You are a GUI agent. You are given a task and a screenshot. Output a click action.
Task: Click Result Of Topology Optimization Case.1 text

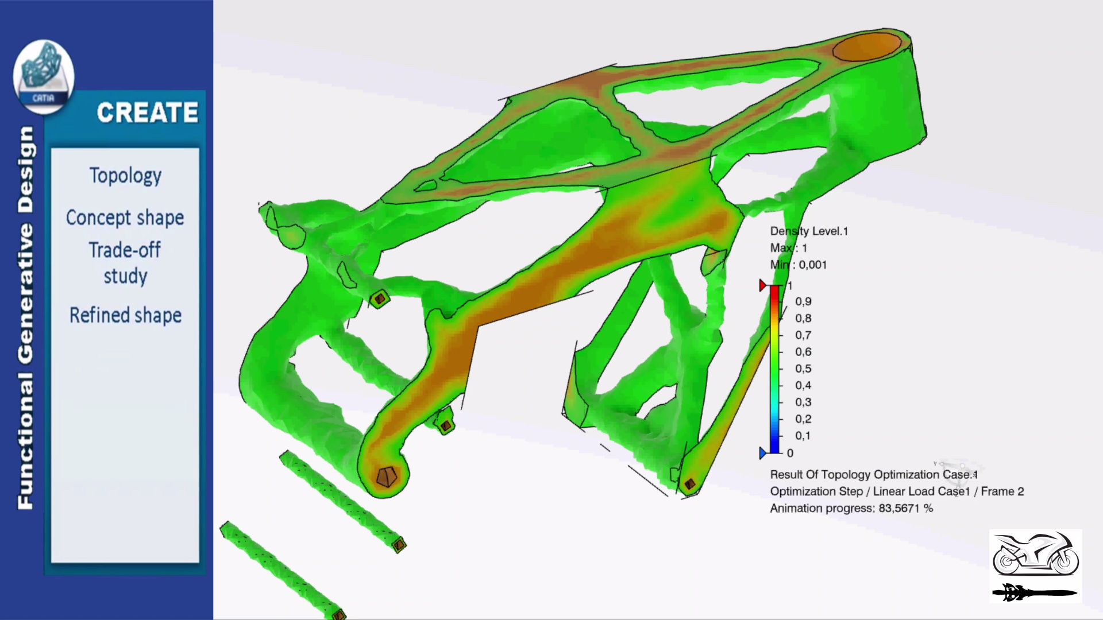click(x=873, y=475)
